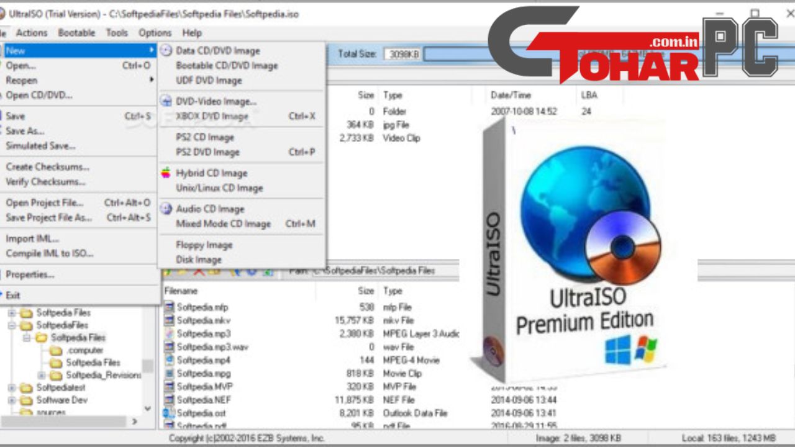Expand the Reopen submenu arrow
Viewport: 795px width, 447px height.
[x=151, y=80]
